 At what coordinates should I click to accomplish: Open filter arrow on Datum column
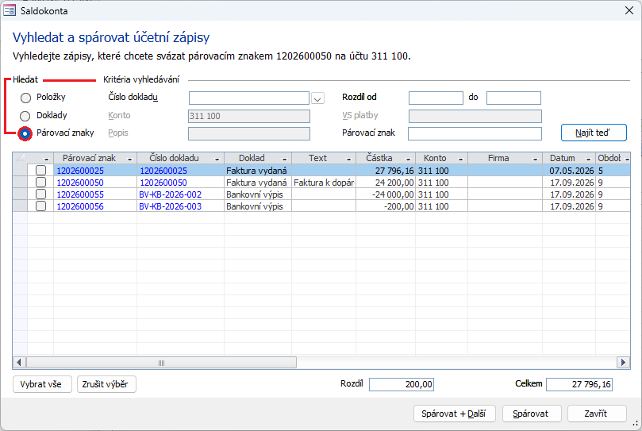coord(588,159)
